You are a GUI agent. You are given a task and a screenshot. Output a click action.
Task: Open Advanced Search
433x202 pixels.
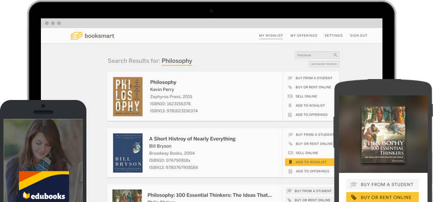click(324, 64)
